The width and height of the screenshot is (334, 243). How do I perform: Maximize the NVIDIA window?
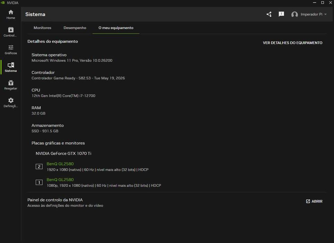pos(323,2)
